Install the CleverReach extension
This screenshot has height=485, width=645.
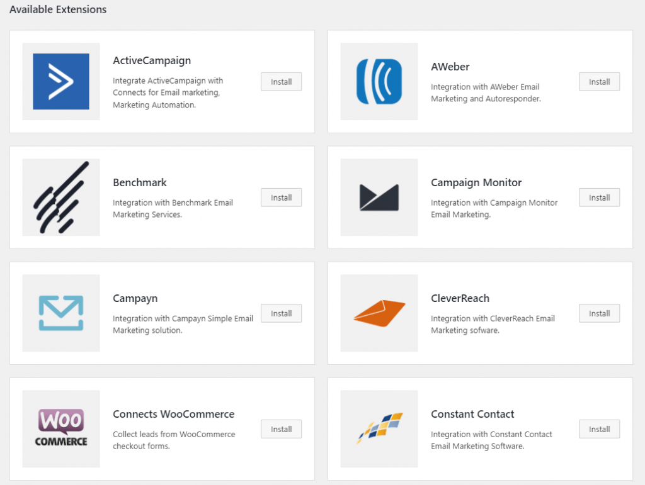tap(599, 313)
